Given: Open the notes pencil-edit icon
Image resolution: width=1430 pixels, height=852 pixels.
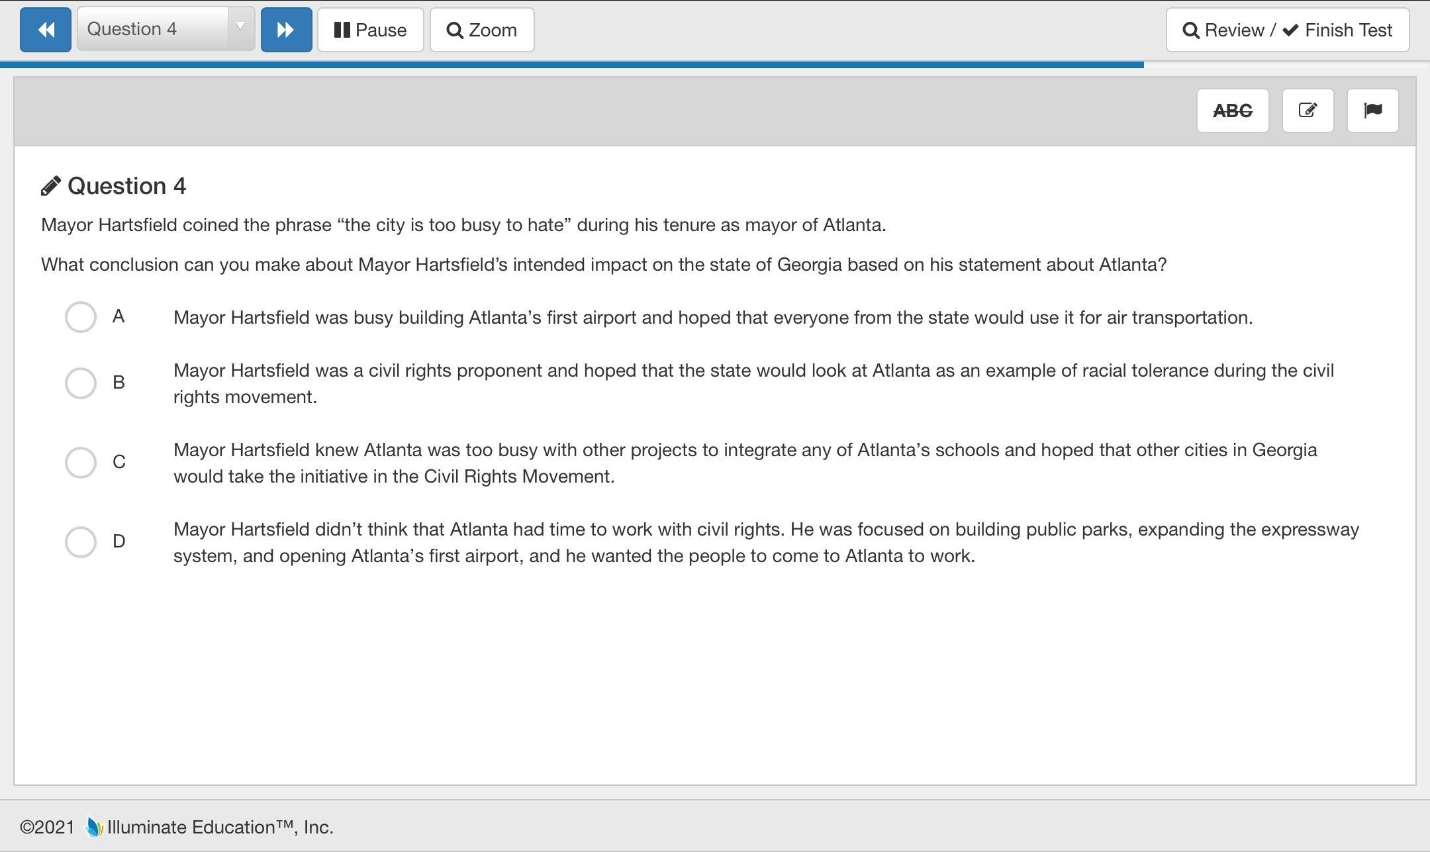Looking at the screenshot, I should click(x=1308, y=111).
